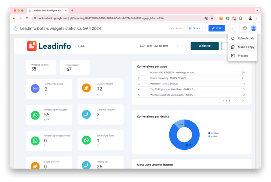Click the blue Edit button
Screen dimensions: 271x182
[217, 28]
